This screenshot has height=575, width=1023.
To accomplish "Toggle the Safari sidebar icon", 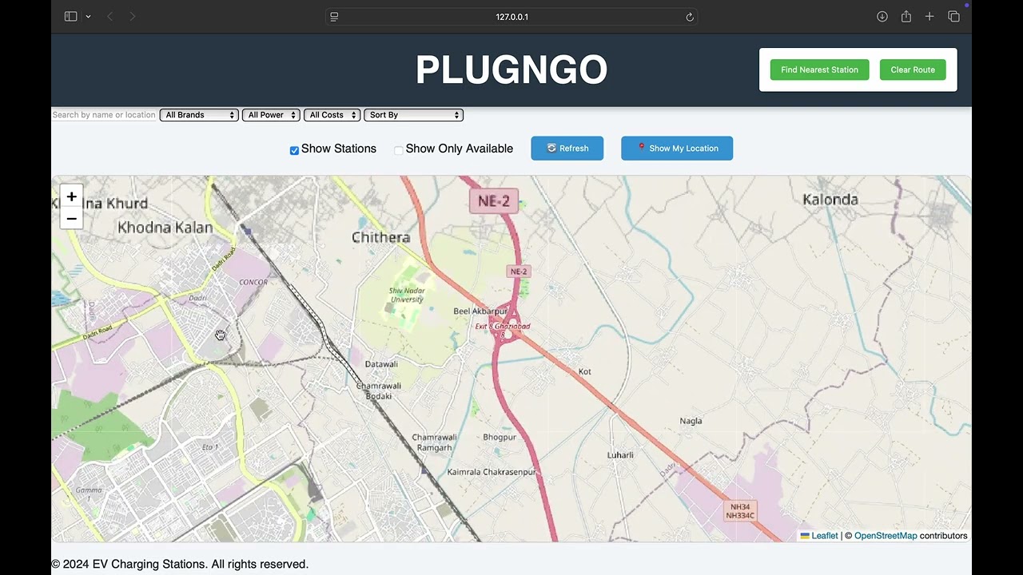I will click(x=70, y=17).
